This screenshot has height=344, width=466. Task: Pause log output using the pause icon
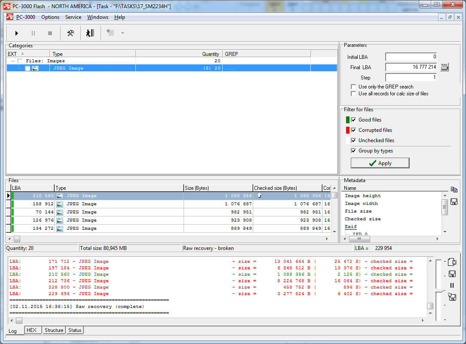(x=452, y=285)
